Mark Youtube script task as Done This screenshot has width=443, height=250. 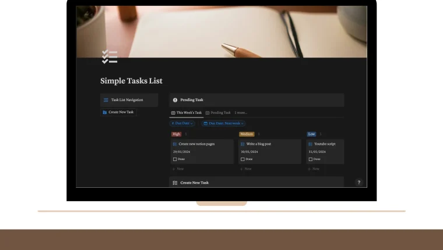click(310, 159)
